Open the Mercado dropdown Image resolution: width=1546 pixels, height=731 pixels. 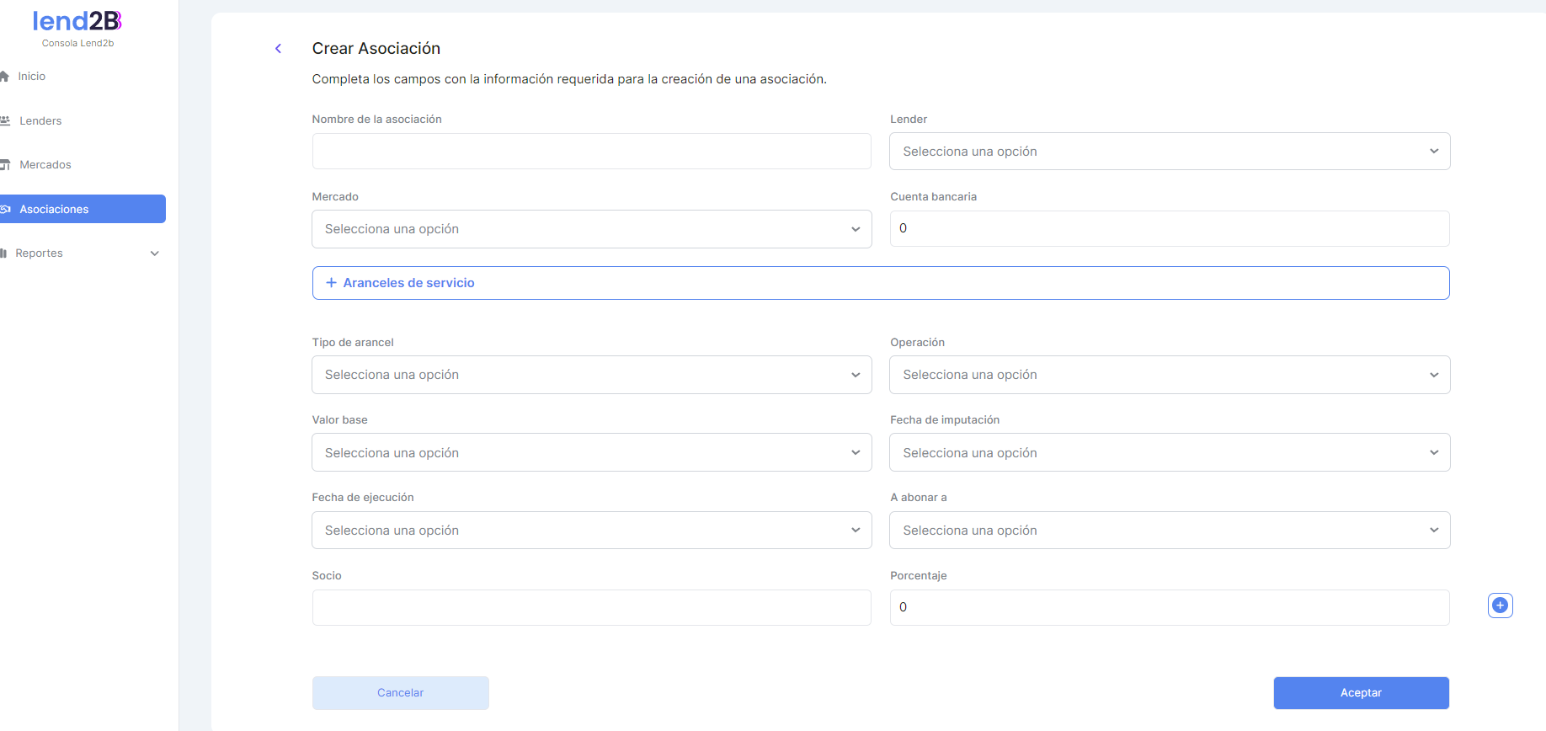(x=591, y=229)
